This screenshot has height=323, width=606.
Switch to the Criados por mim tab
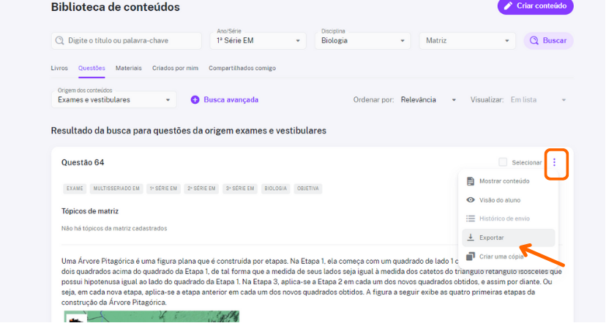coord(175,68)
